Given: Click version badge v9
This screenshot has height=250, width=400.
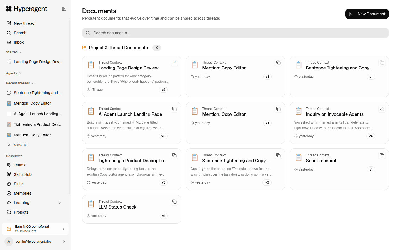Looking at the screenshot, I should point(163,90).
